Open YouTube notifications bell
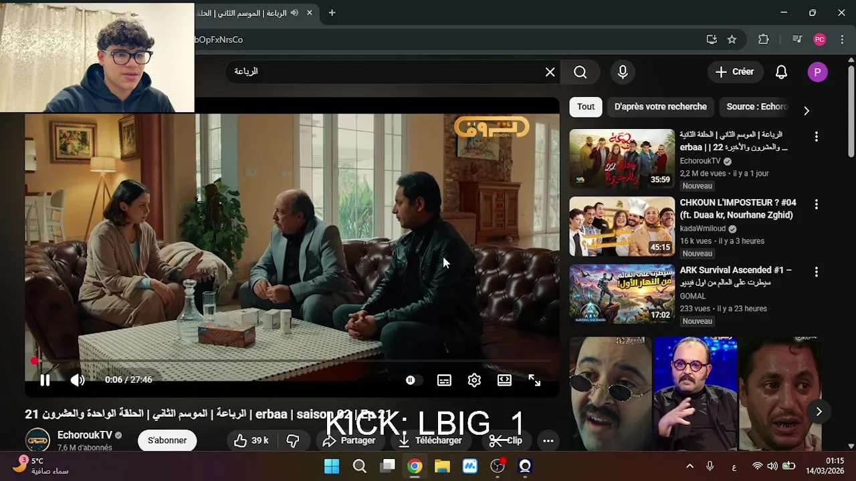The width and height of the screenshot is (856, 481). [781, 72]
